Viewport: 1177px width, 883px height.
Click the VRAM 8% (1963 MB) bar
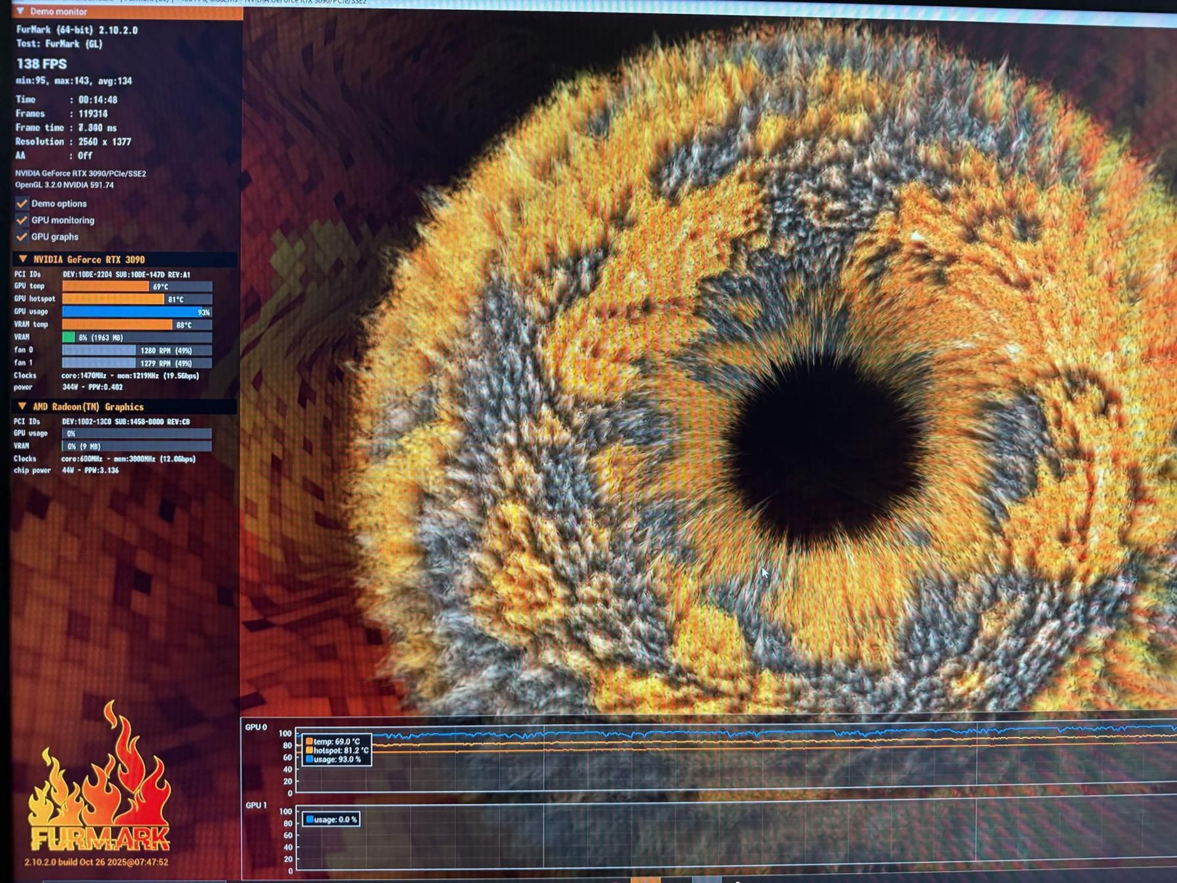(x=137, y=337)
